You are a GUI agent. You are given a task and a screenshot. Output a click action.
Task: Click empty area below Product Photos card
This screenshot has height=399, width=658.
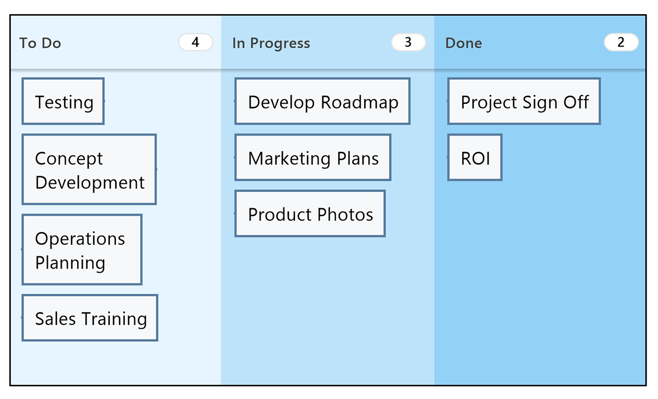pyautogui.click(x=327, y=307)
